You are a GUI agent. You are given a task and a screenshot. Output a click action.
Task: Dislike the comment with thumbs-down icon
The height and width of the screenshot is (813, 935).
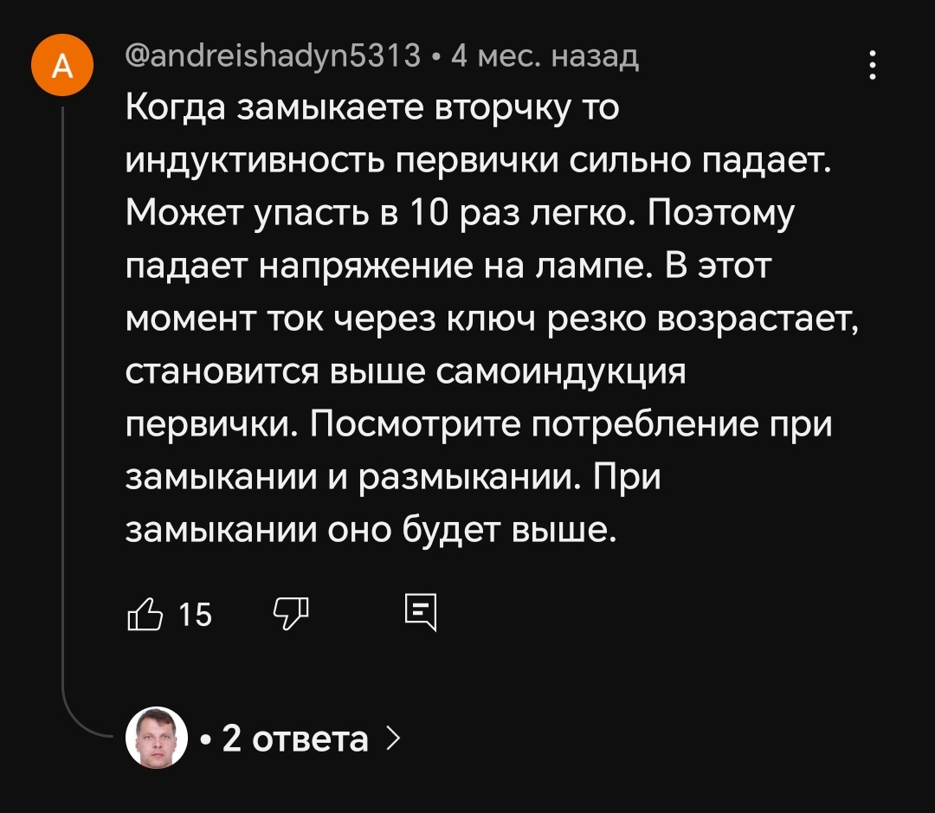coord(290,613)
